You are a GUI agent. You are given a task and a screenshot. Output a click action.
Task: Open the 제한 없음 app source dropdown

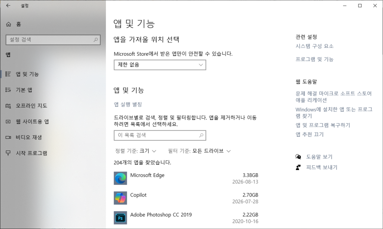(x=160, y=65)
